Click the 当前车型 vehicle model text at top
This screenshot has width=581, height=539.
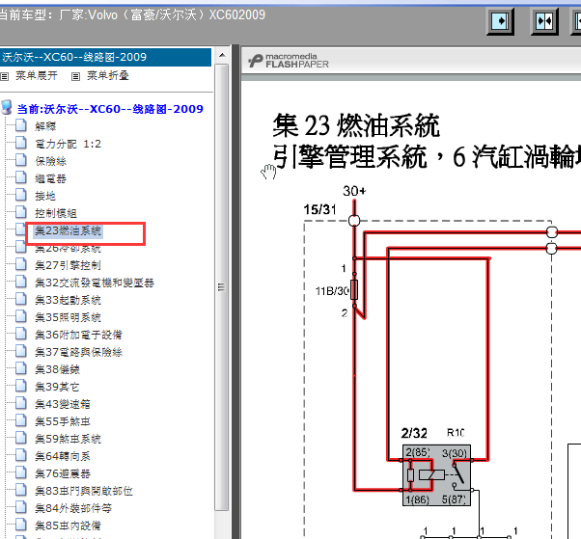click(131, 14)
